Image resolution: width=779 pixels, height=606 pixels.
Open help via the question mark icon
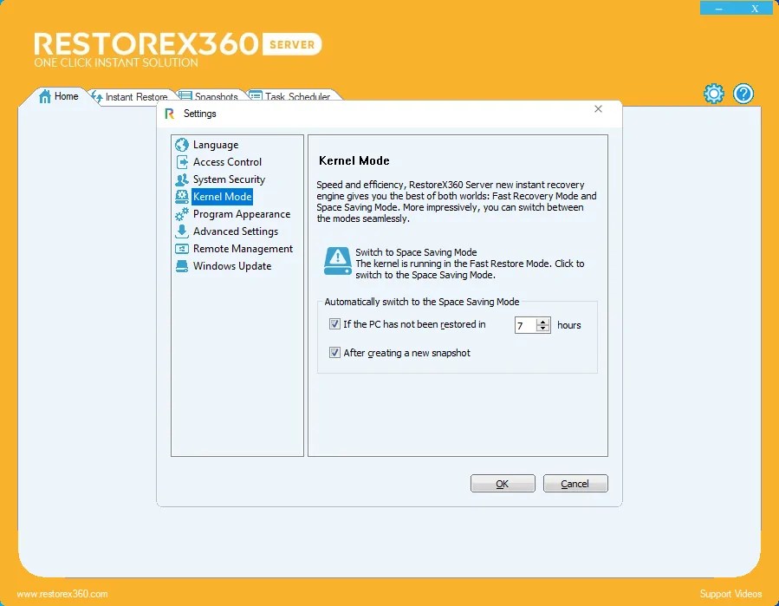click(x=743, y=94)
